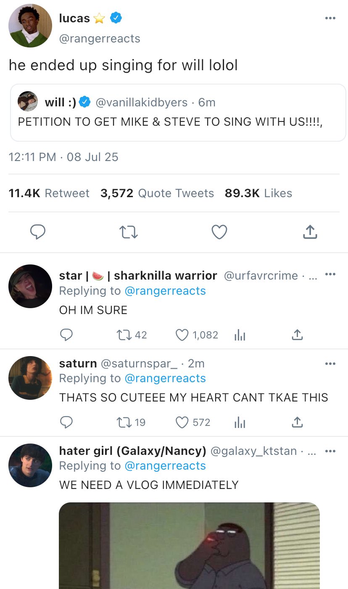Image resolution: width=348 pixels, height=589 pixels.
Task: Reply to lucas's main tweet
Action: [38, 232]
